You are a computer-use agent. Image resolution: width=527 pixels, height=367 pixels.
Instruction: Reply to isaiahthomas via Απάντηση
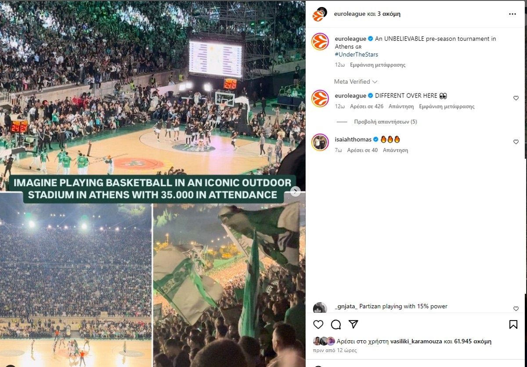click(x=395, y=150)
